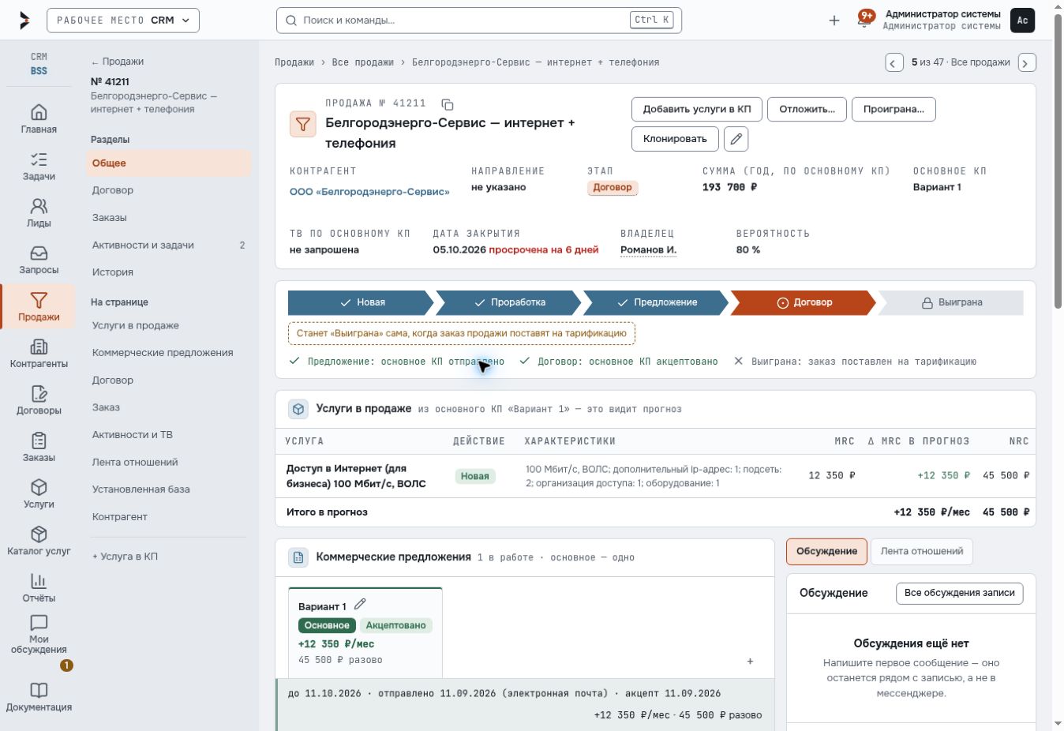Open Заказы in the sidebar

39,447
